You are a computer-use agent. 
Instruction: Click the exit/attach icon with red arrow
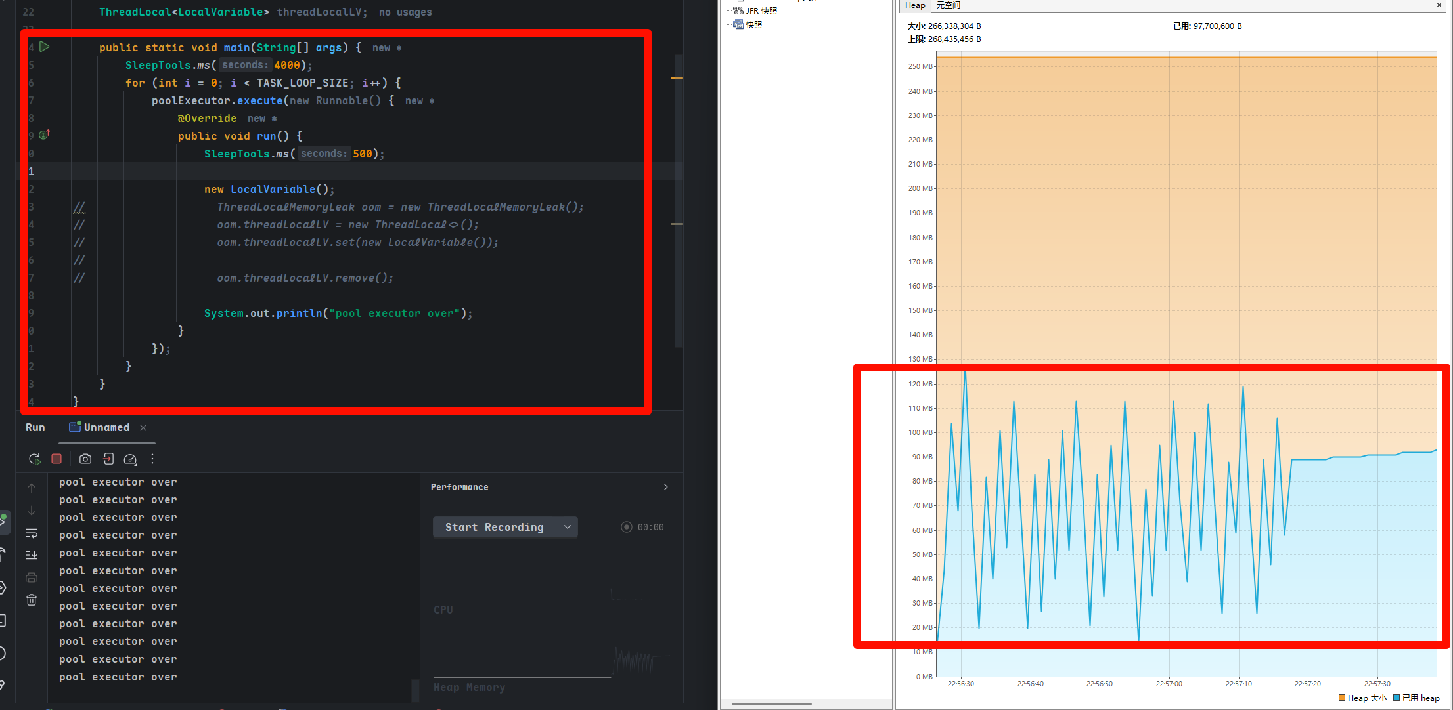click(x=108, y=459)
